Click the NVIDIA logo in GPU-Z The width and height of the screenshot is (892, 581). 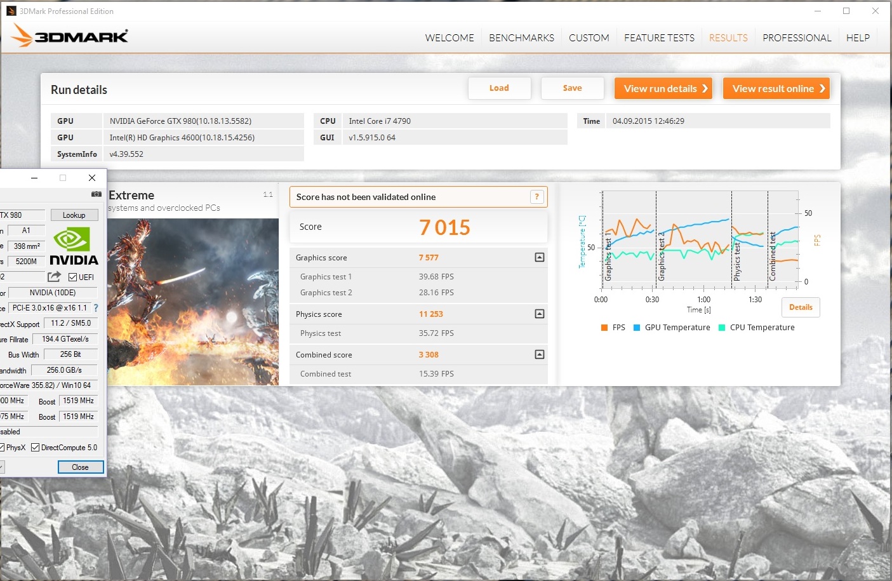point(74,247)
